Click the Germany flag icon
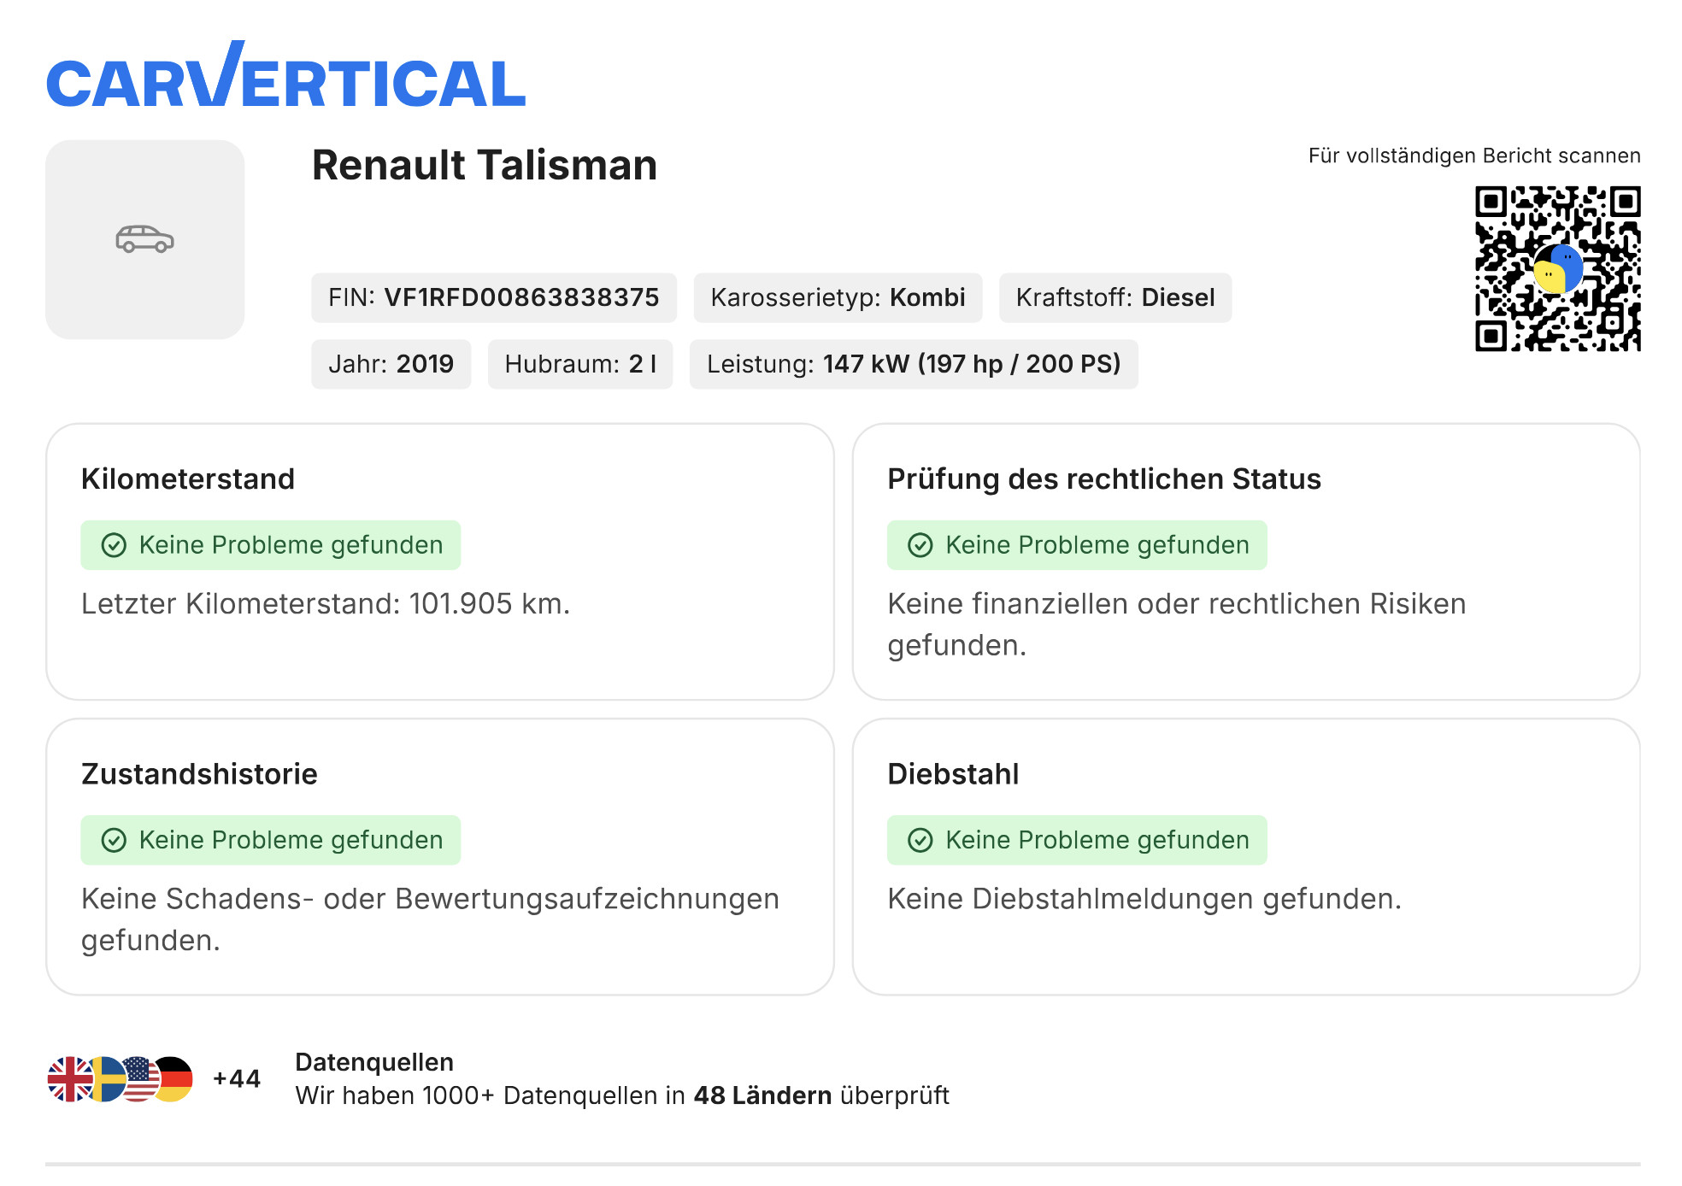Image resolution: width=1682 pixels, height=1186 pixels. pyautogui.click(x=175, y=1079)
